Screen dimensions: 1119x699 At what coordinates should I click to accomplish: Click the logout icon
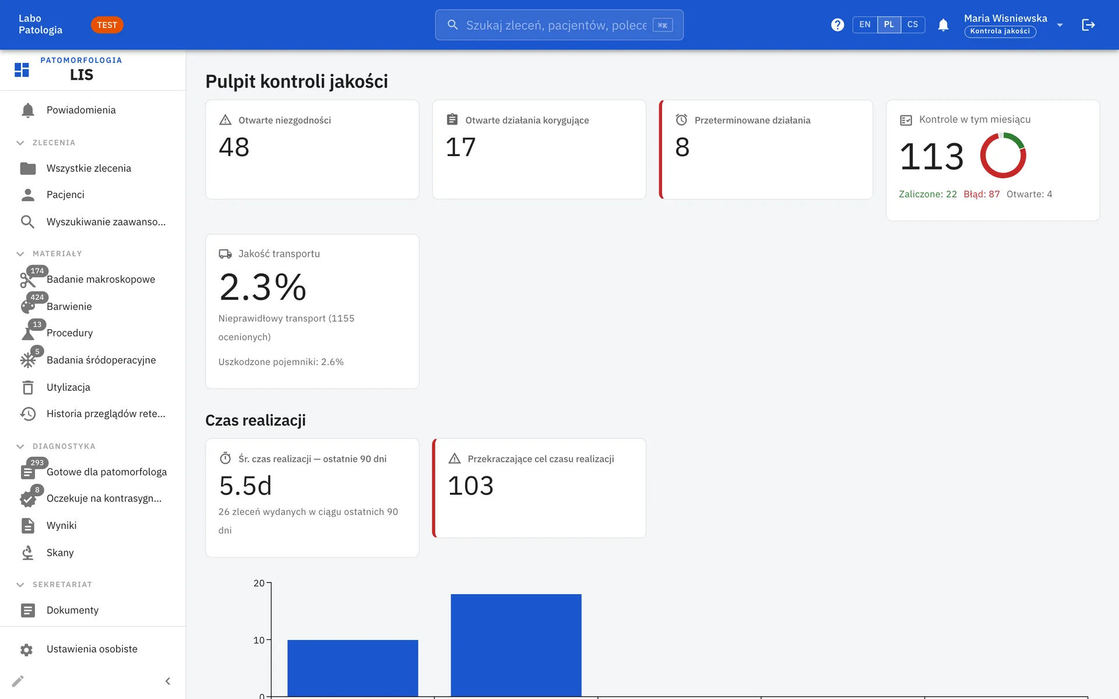click(1088, 25)
